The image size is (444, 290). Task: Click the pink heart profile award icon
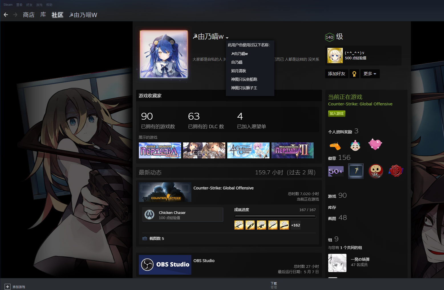pyautogui.click(x=375, y=144)
